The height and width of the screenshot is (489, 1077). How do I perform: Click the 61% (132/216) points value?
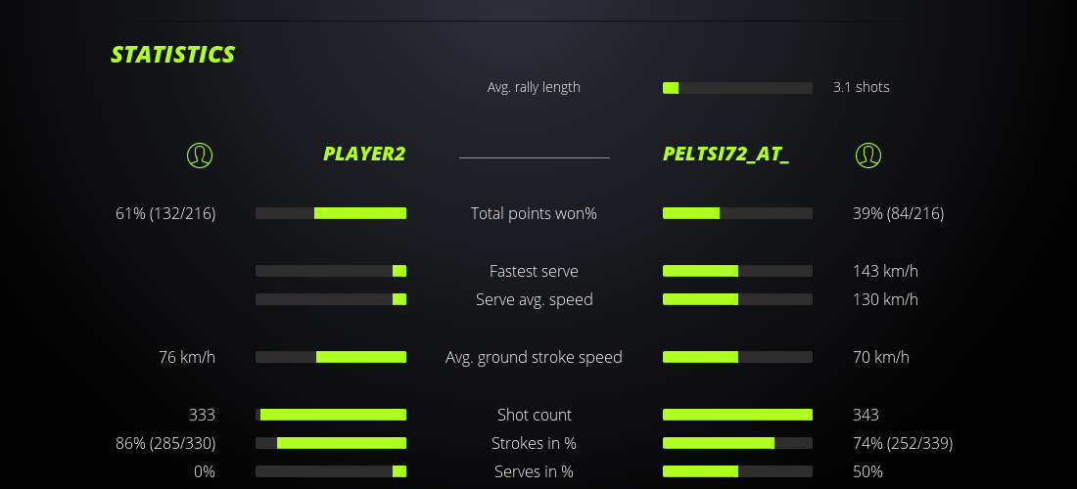pyautogui.click(x=165, y=213)
